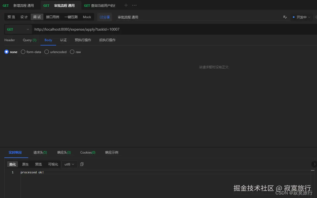Open the GET request method dropdown
The image size is (317, 198).
(x=18, y=29)
